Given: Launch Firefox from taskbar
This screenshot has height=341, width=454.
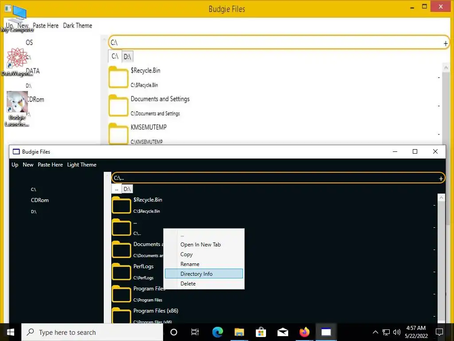Looking at the screenshot, I should coord(304,332).
